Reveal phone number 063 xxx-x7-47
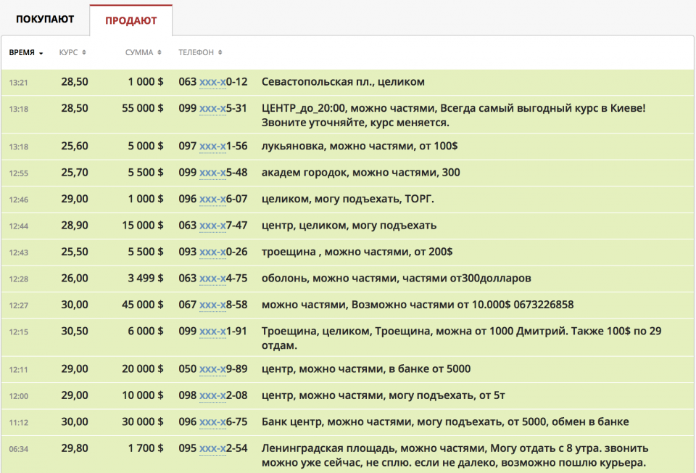Screen dimensions: 696x473 212,226
